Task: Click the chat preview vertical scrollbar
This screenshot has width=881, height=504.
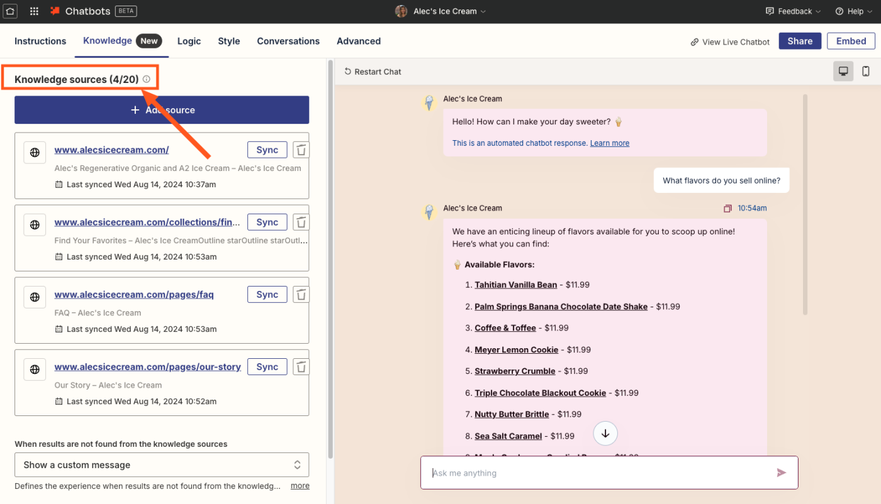Action: pos(805,204)
